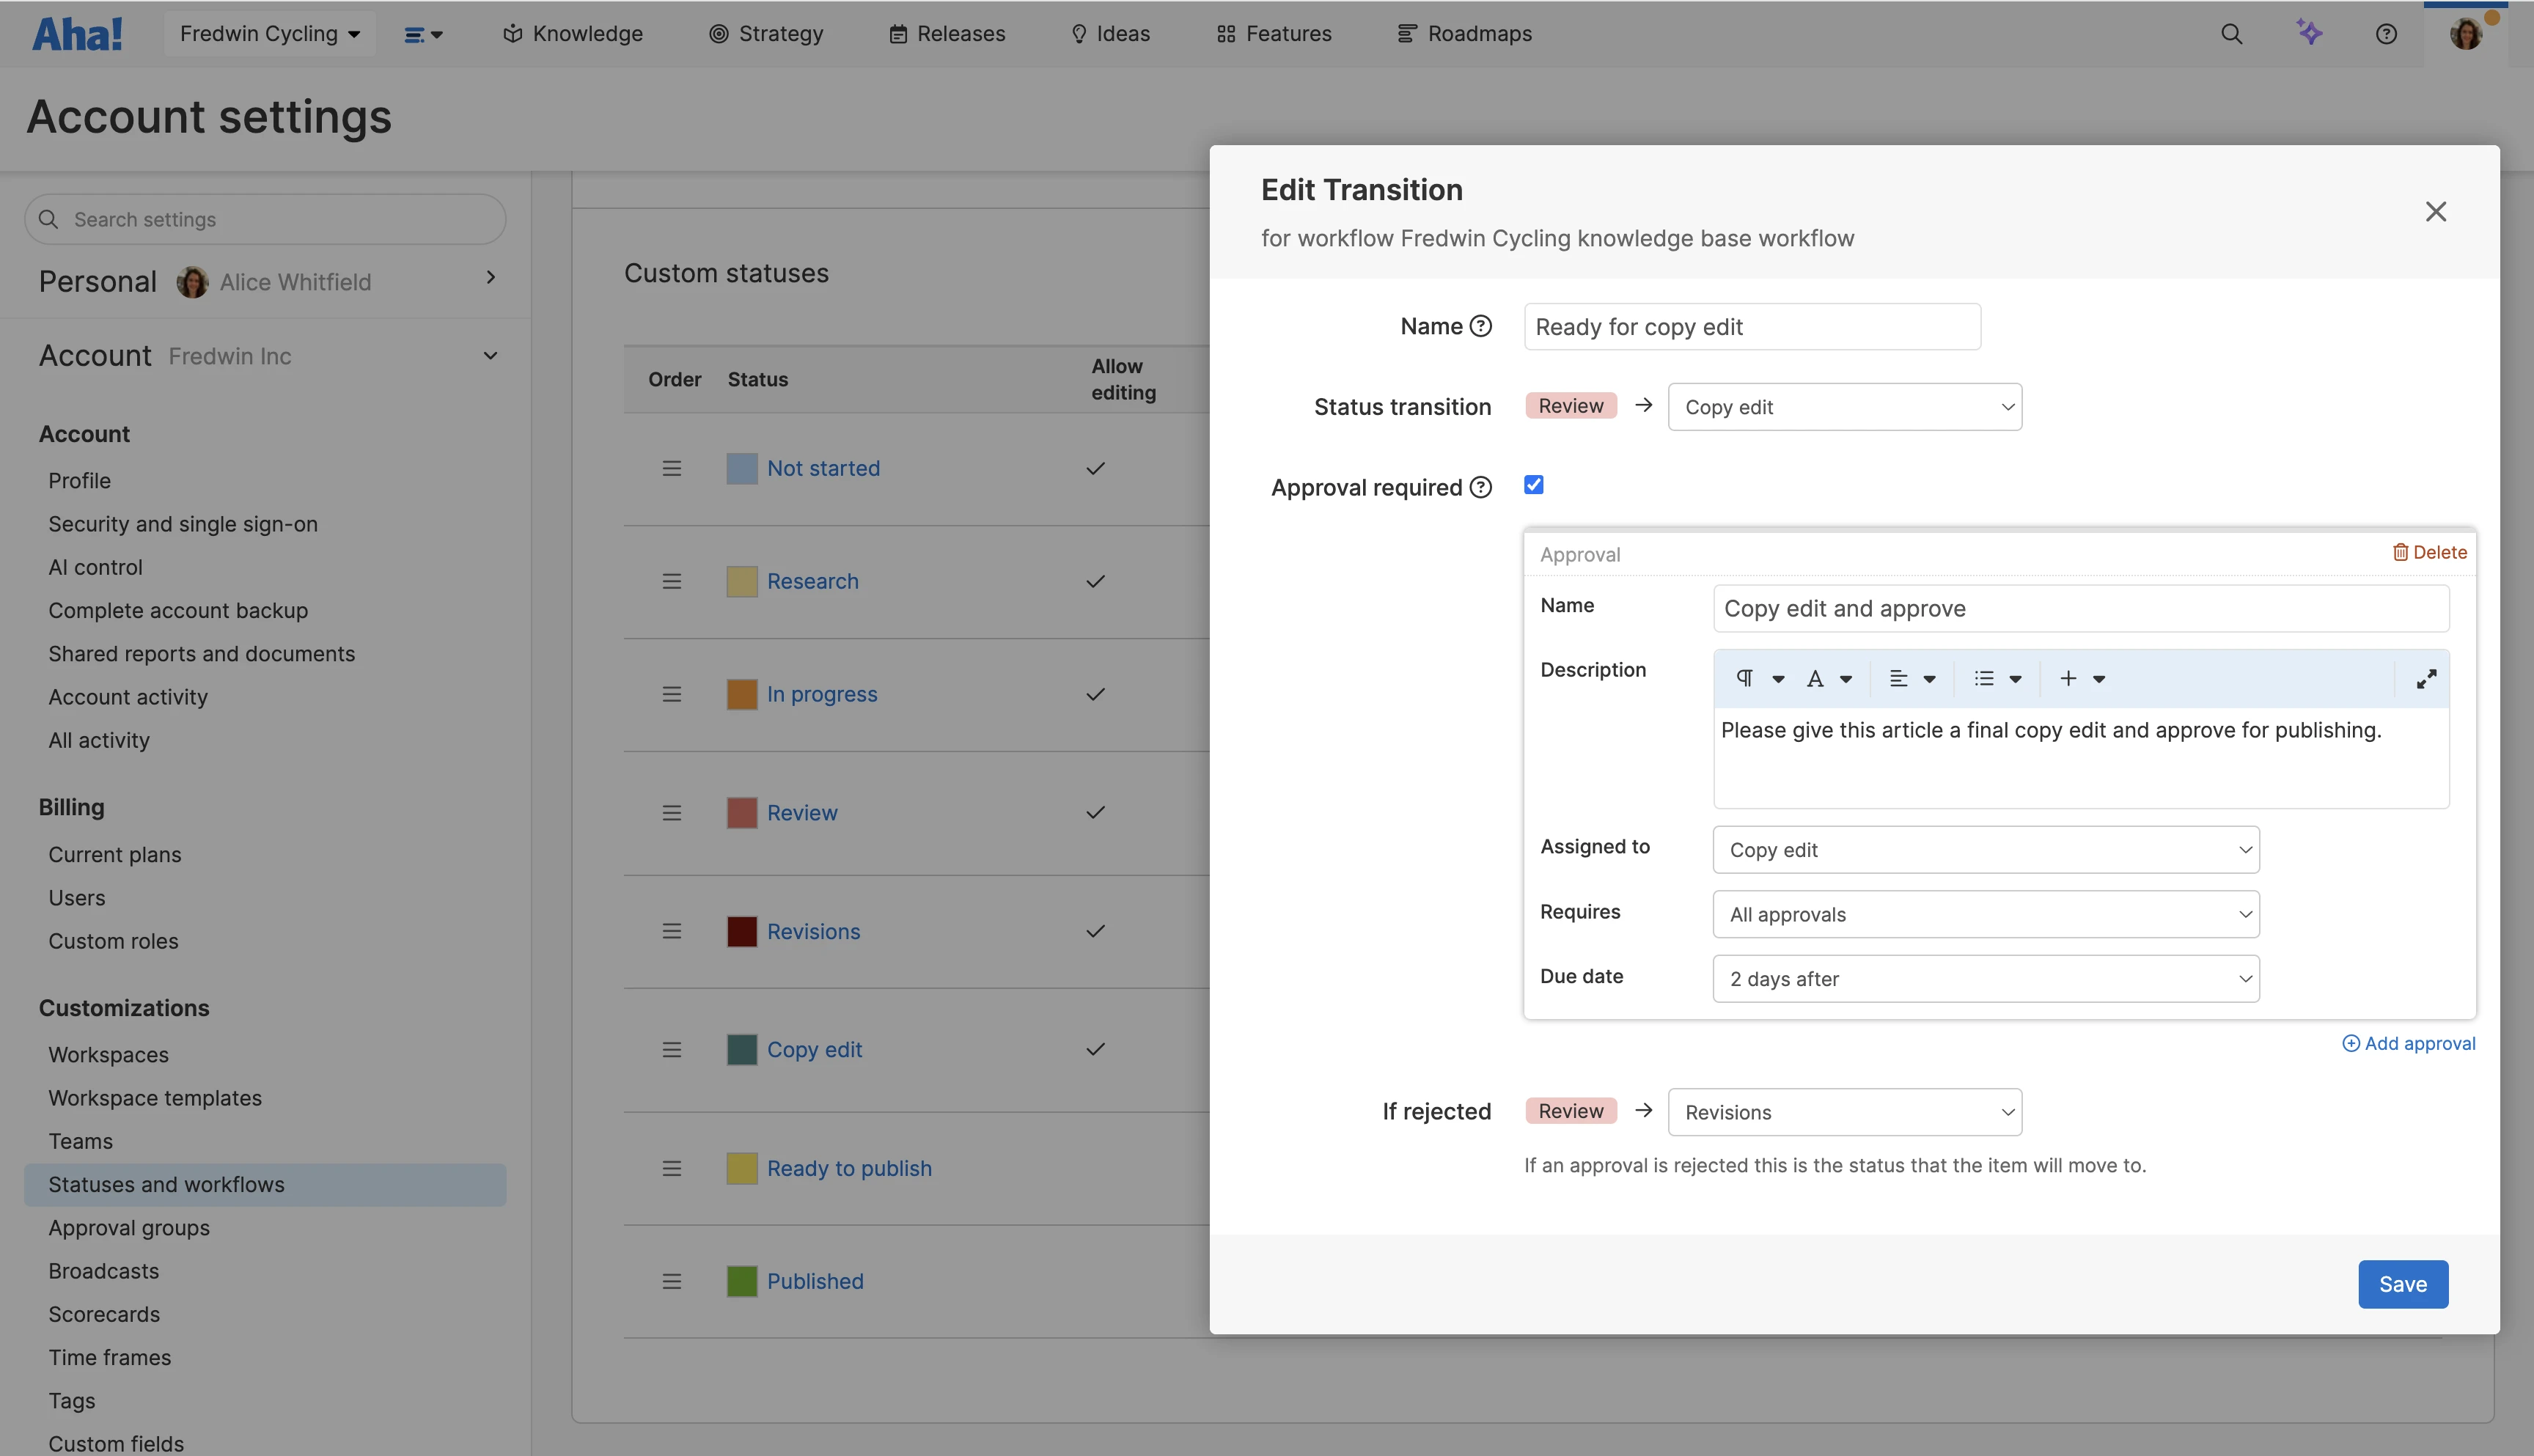Open the Due date 2 days after dropdown
This screenshot has height=1456, width=2534.
[1985, 979]
